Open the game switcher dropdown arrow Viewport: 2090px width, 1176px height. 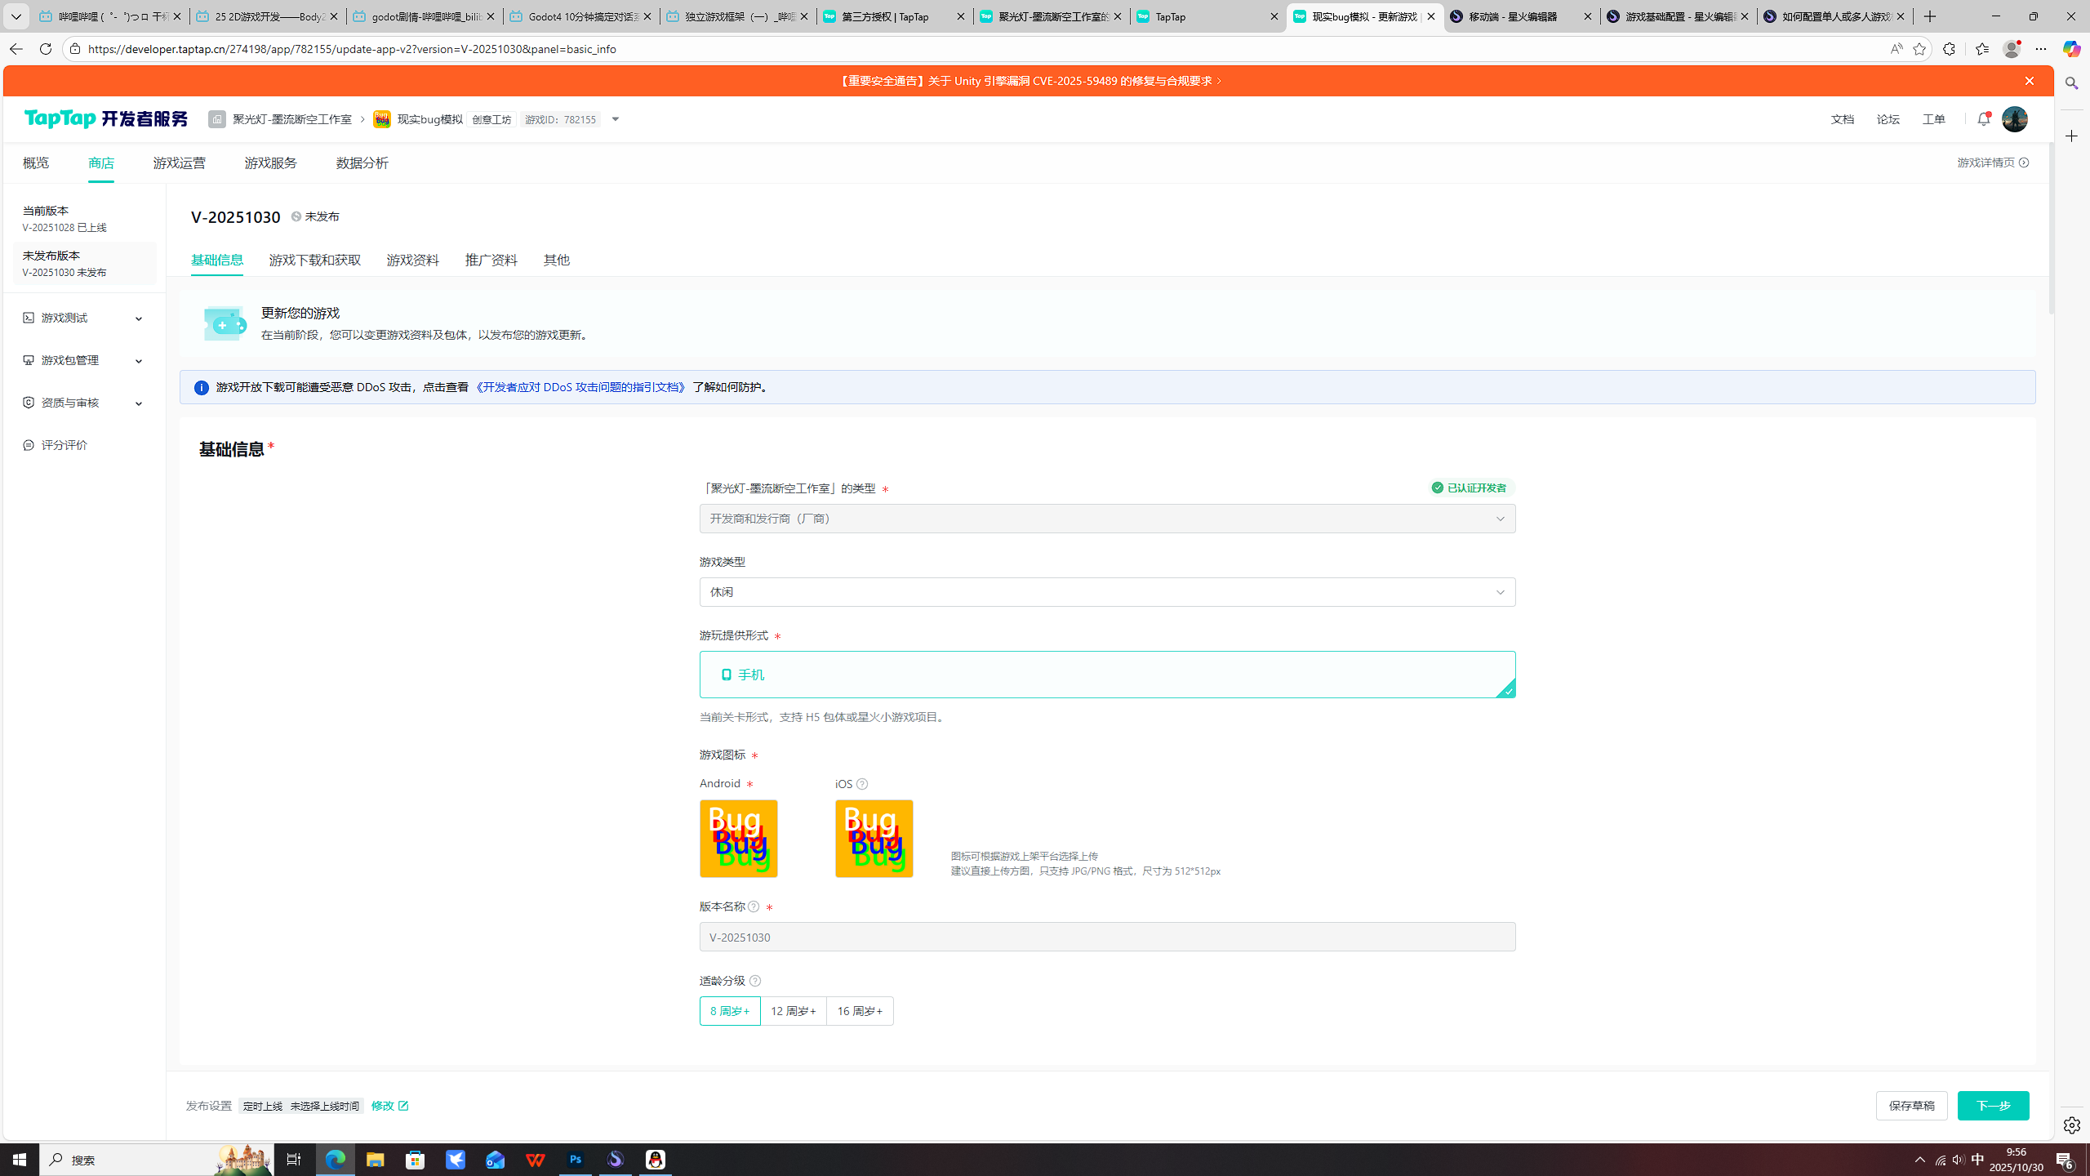point(616,119)
